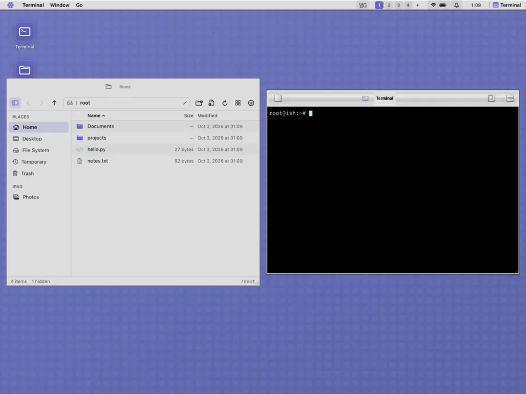Click the Terminal window collapse box icon

coord(510,98)
